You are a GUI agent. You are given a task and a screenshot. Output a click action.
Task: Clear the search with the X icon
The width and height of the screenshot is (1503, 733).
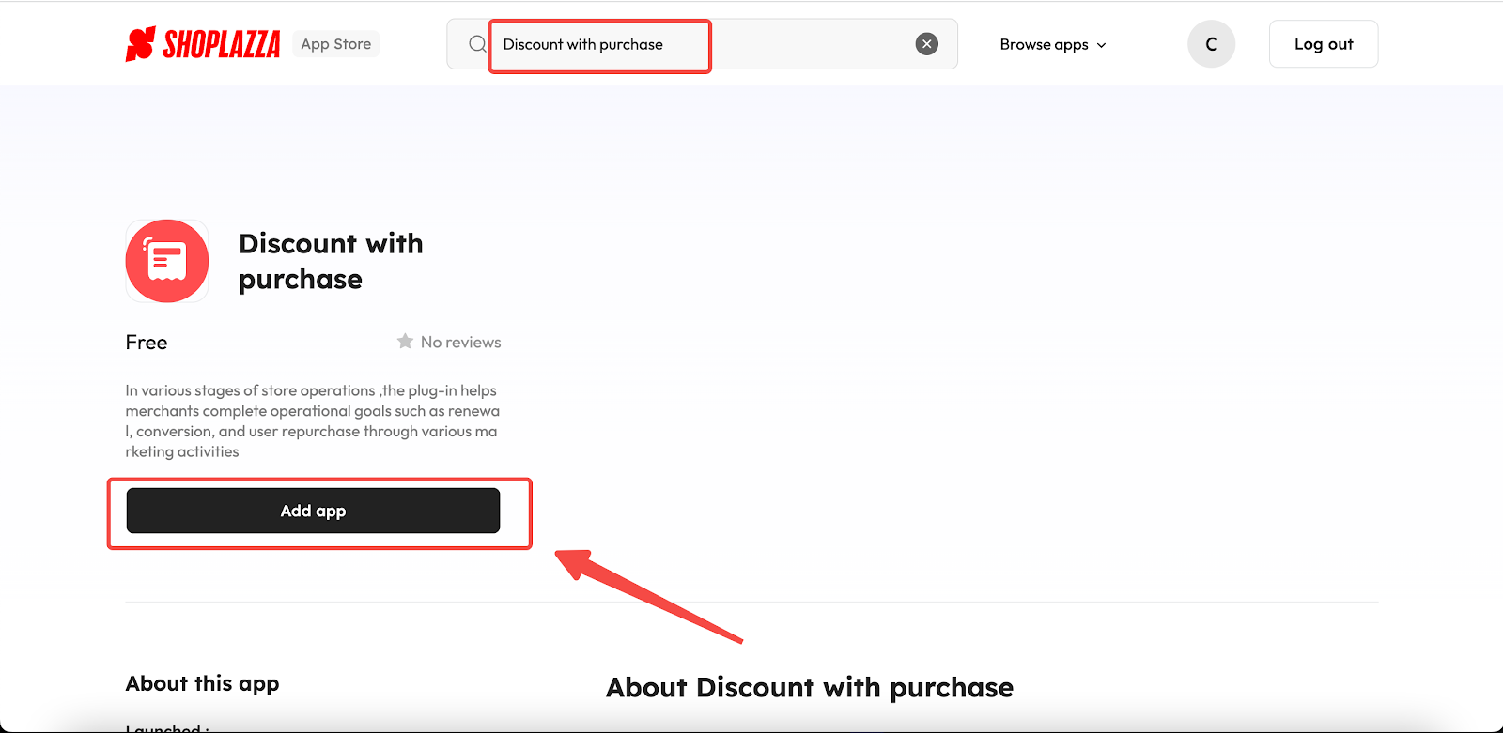click(927, 44)
